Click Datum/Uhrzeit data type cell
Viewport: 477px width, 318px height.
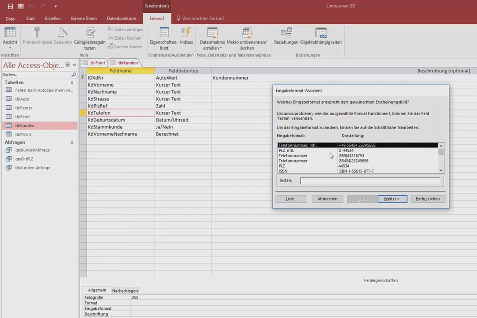coord(183,120)
